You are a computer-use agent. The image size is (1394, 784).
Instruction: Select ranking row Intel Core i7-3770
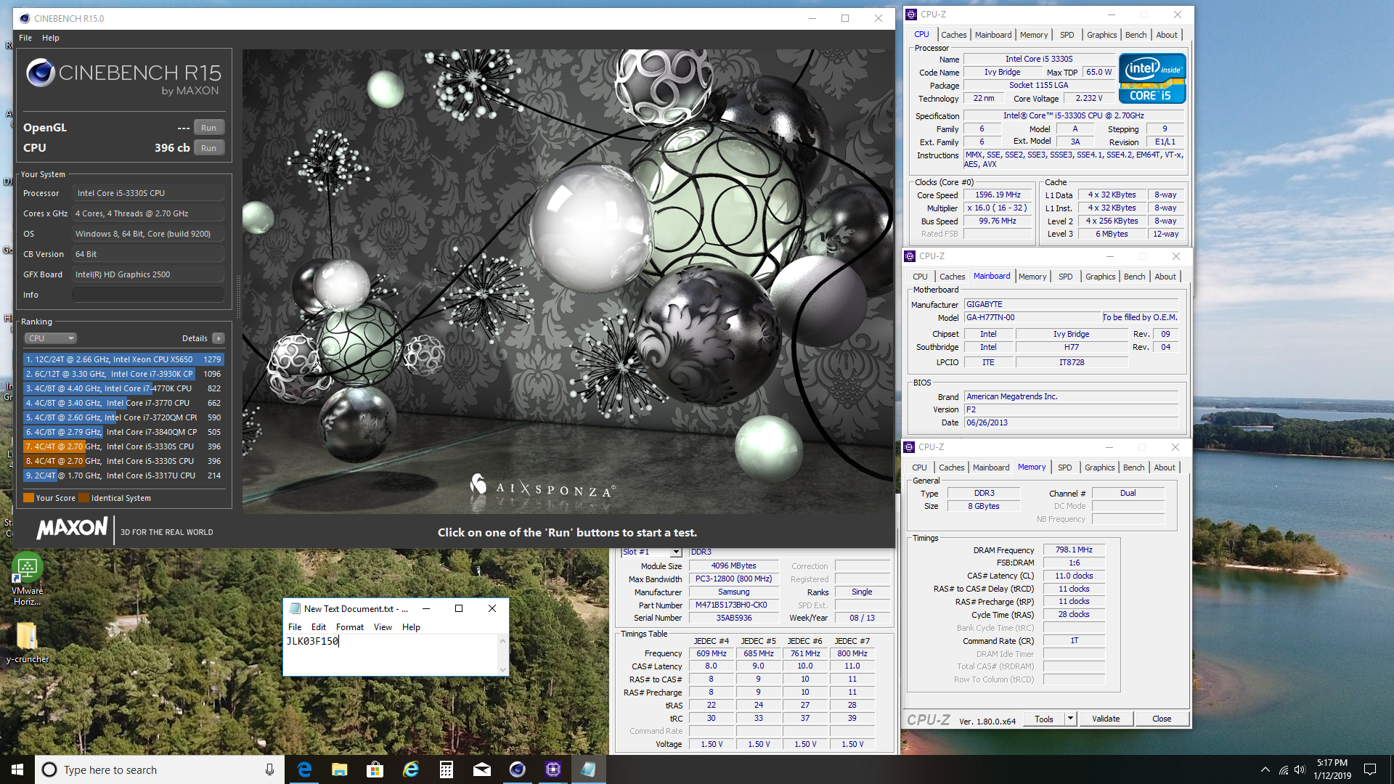pyautogui.click(x=123, y=403)
